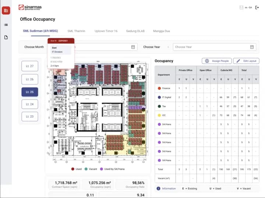Select floor Lt. 23

pyautogui.click(x=30, y=116)
